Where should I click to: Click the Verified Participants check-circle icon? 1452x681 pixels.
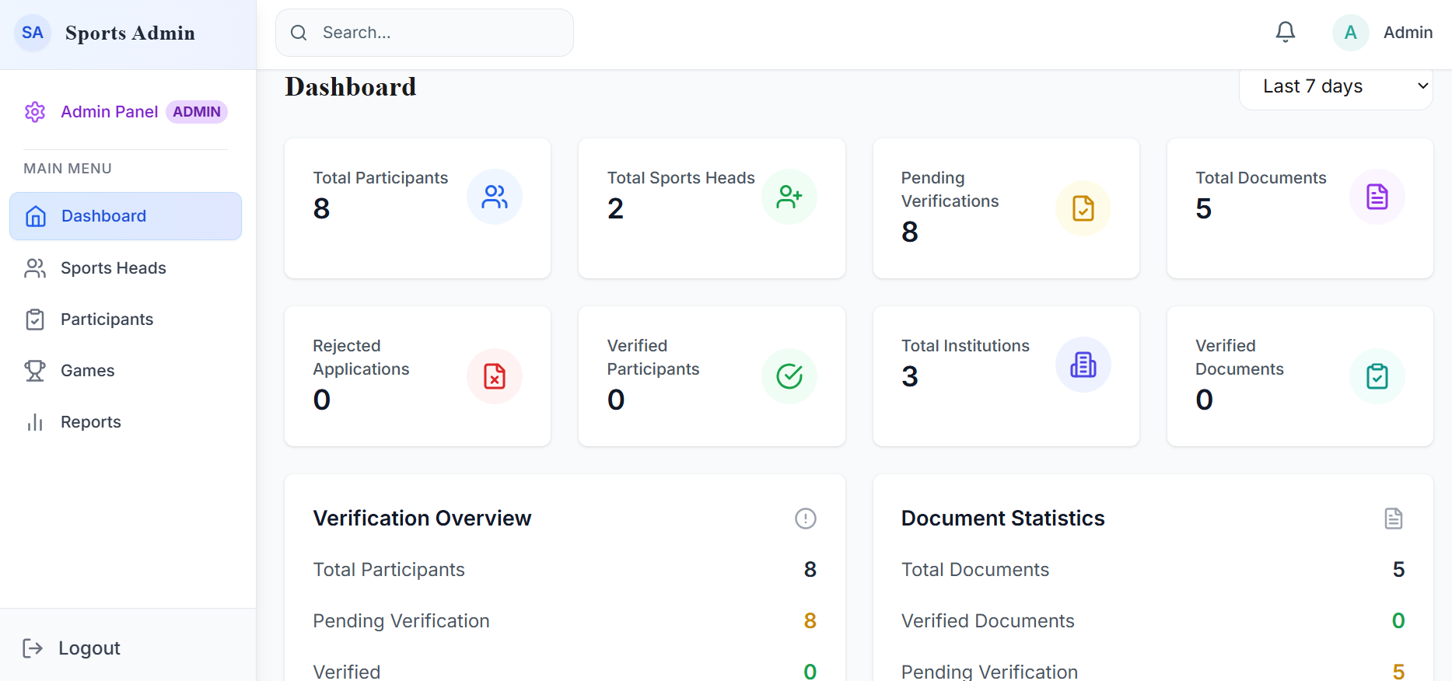point(789,376)
